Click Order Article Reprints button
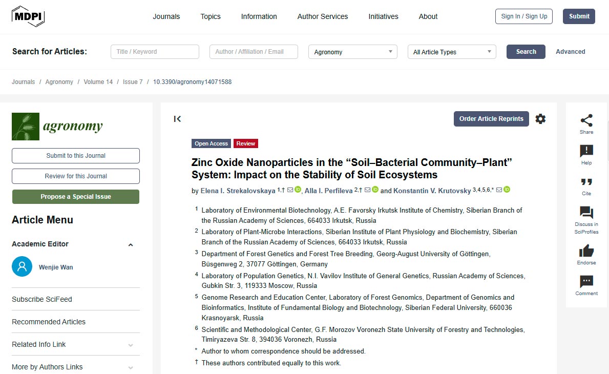Viewport: 609px width, 374px height. point(491,119)
